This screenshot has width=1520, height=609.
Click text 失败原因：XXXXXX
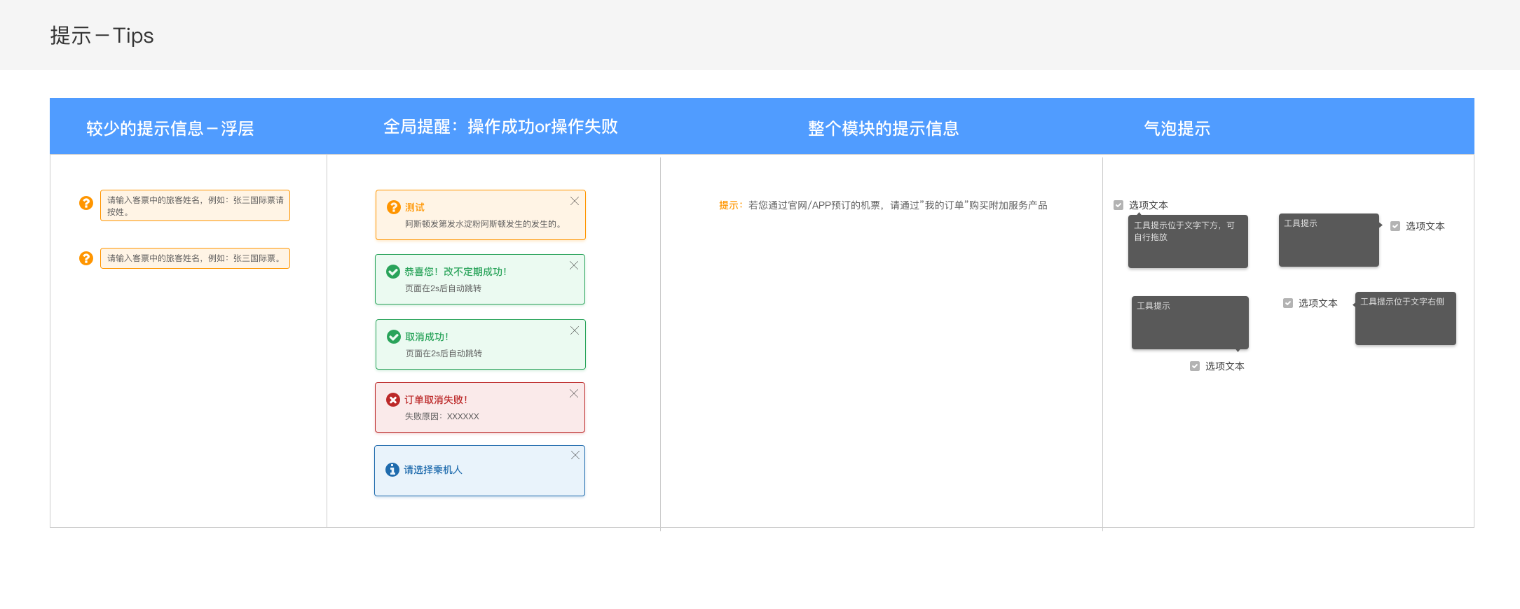coord(442,416)
